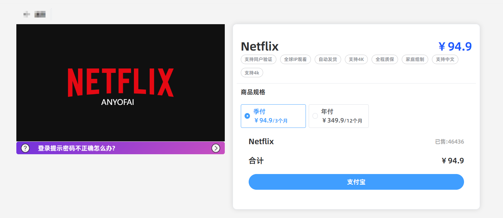
Task: Click the Netflix product title heading
Action: (260, 46)
